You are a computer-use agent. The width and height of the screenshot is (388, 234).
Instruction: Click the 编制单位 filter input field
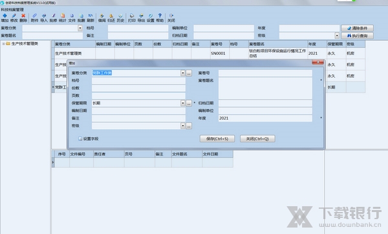224,28
